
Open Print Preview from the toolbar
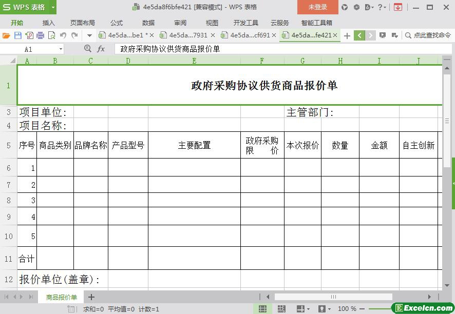[51, 35]
